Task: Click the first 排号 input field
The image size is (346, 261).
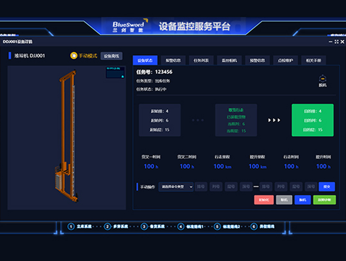Action: pos(201,187)
